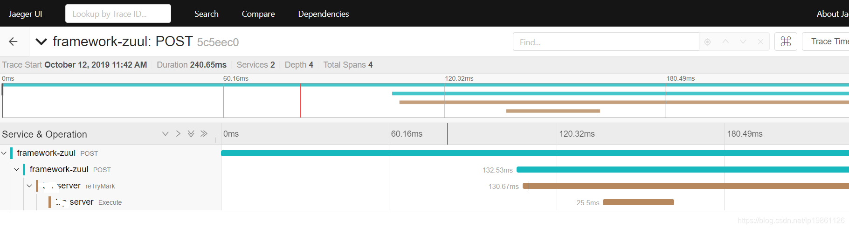The width and height of the screenshot is (849, 229).
Task: Open the Dependencies menu item
Action: [324, 14]
